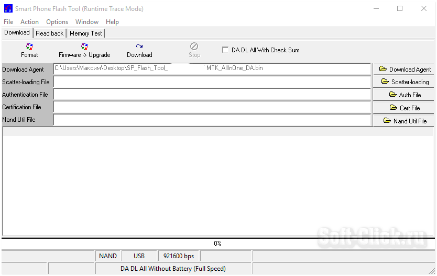
Task: Click the Scatter-loading File path field
Action: click(212, 82)
